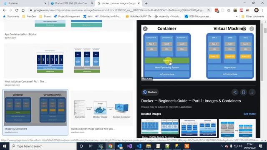Go back in browser history
Viewport: 267px width, 150px height.
pyautogui.click(x=4, y=10)
